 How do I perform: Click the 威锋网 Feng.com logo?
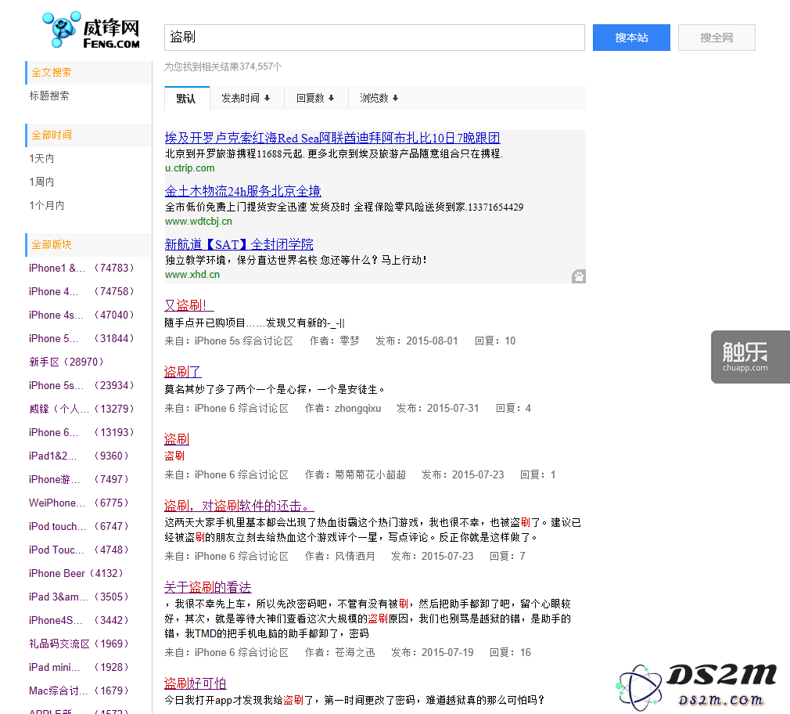click(x=92, y=31)
